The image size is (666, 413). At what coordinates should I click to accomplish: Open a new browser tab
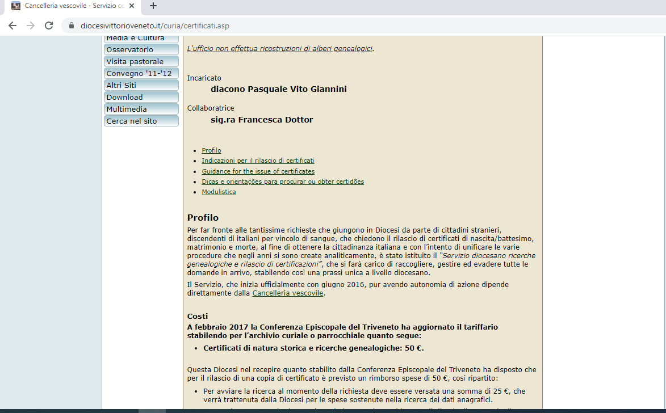click(x=153, y=6)
